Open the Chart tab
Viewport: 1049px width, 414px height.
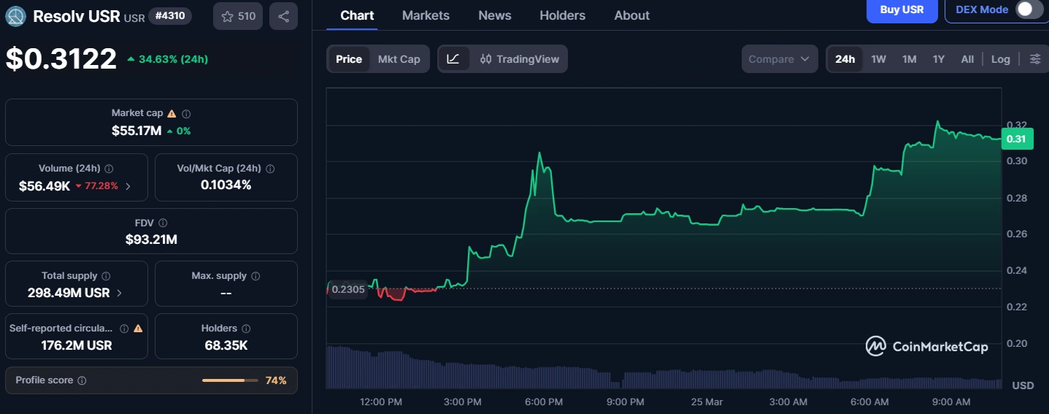click(357, 15)
